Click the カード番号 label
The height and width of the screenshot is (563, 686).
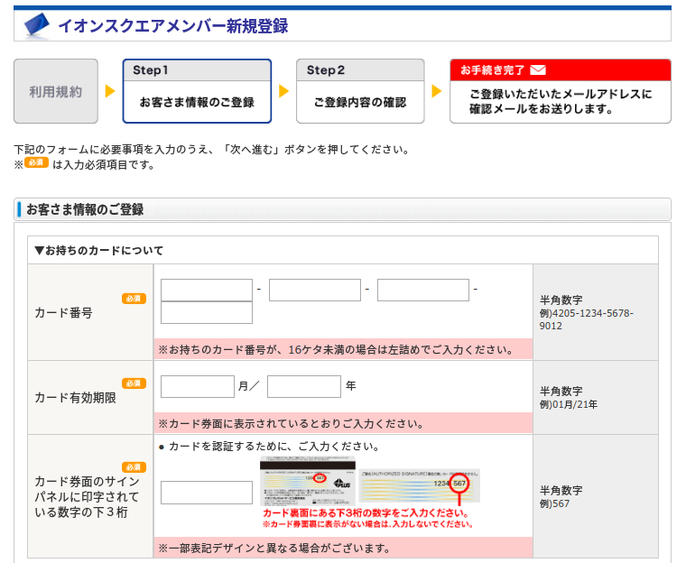[63, 313]
